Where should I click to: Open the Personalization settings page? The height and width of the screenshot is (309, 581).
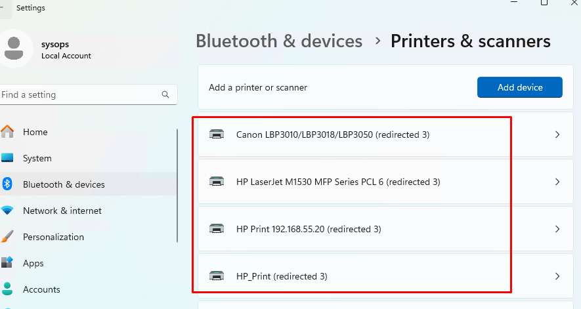53,237
